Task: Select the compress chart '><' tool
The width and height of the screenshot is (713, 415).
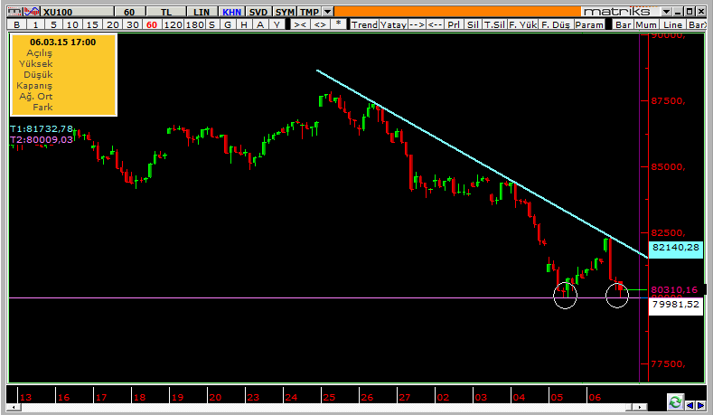Action: click(300, 24)
